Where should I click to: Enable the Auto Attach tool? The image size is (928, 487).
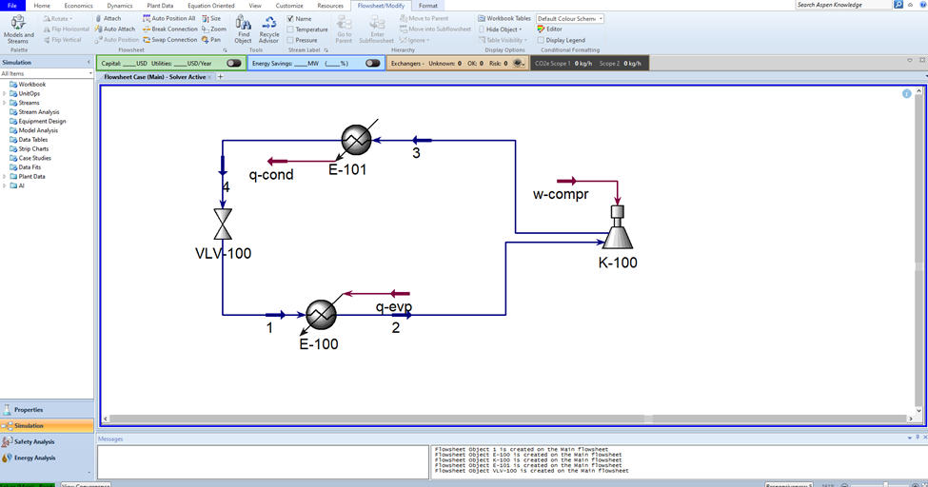(x=115, y=29)
